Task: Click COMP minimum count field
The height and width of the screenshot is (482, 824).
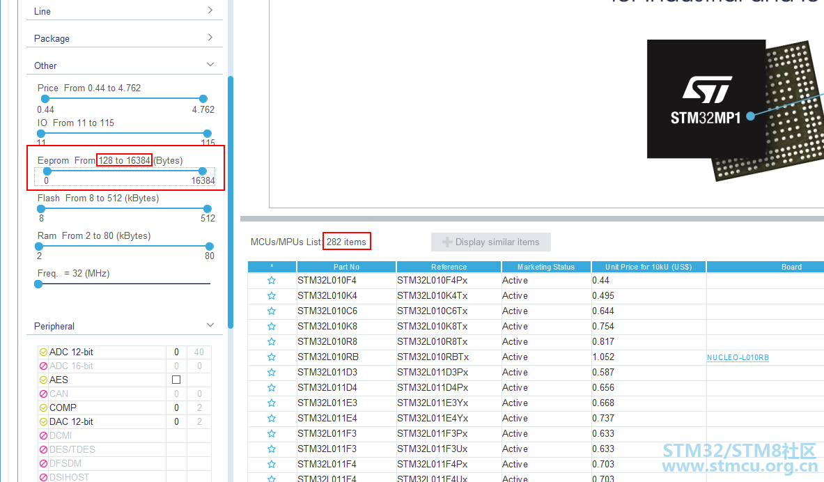Action: click(x=177, y=408)
